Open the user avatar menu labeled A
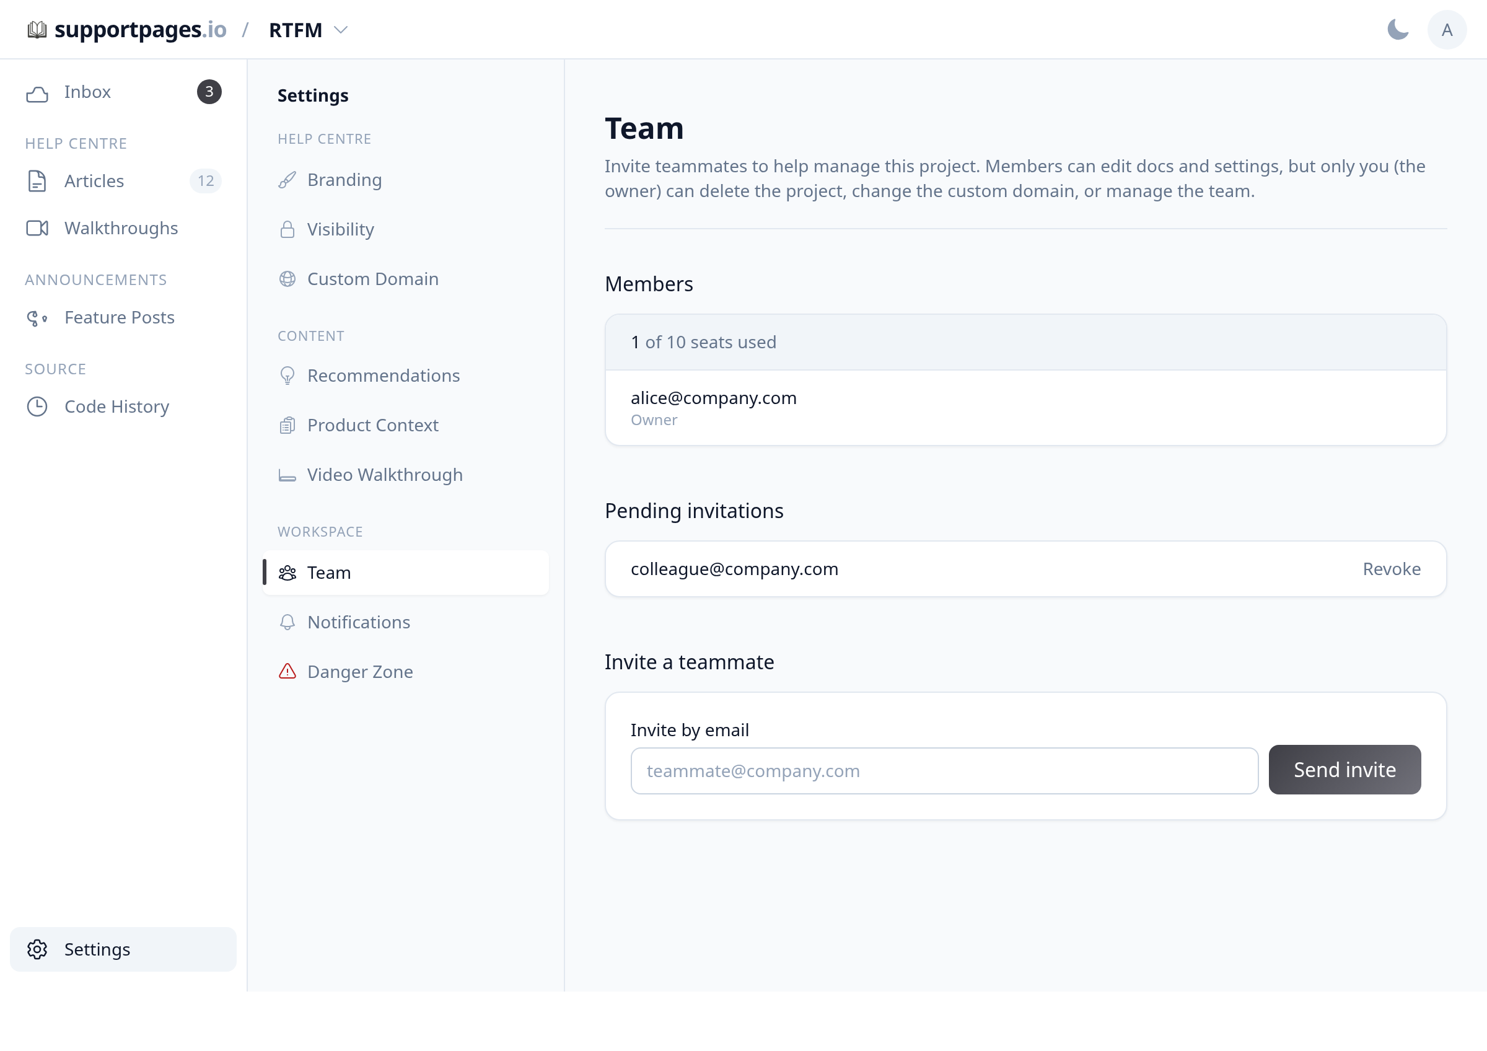 pyautogui.click(x=1447, y=30)
